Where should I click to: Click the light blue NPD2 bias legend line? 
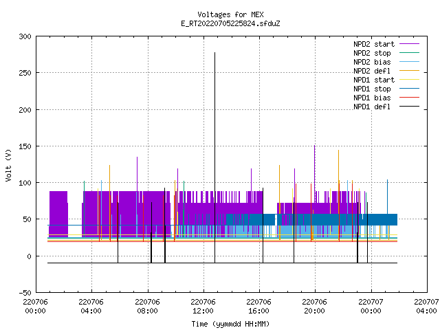tap(409, 61)
